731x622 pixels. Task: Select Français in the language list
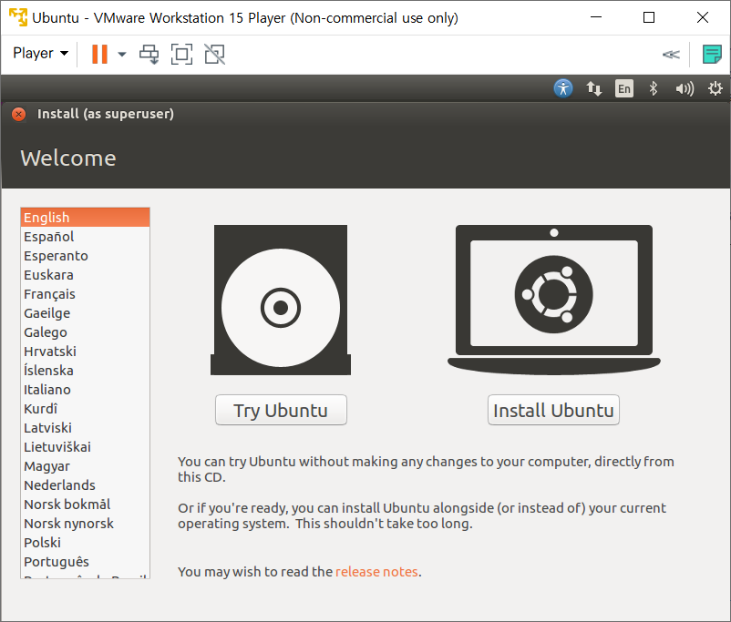pyautogui.click(x=85, y=294)
